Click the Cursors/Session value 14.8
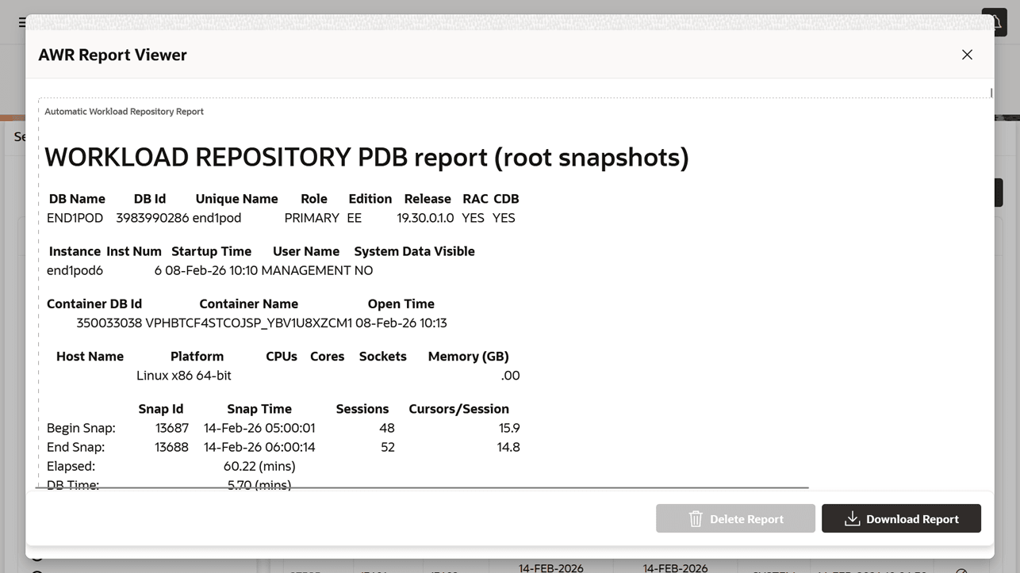1020x573 pixels. click(x=508, y=447)
